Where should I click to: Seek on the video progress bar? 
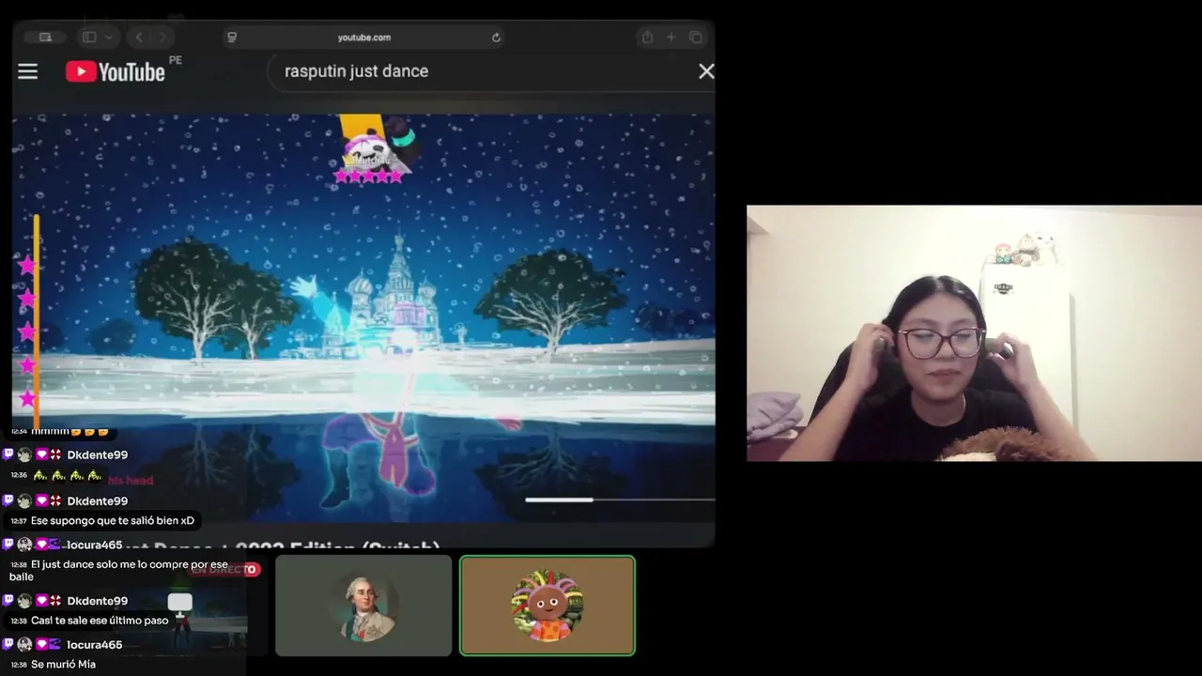pyautogui.click(x=620, y=499)
